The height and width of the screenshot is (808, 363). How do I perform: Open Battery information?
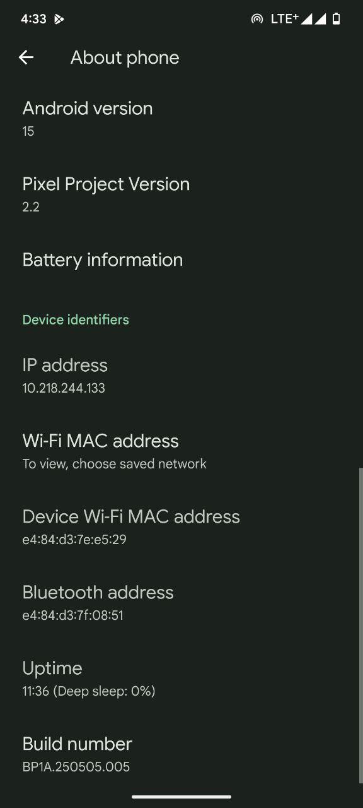click(x=181, y=260)
